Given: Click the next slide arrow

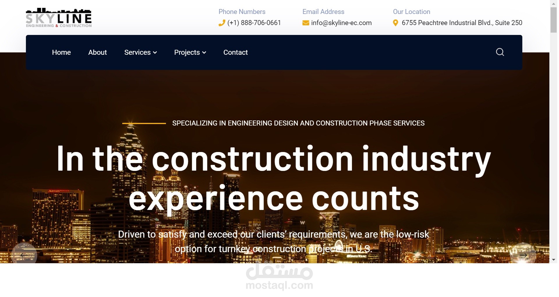Looking at the screenshot, I should point(524,255).
